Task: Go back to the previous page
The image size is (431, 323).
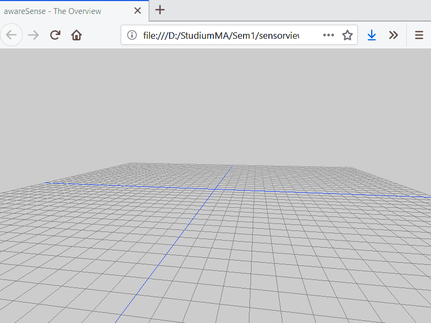Action: (11, 36)
